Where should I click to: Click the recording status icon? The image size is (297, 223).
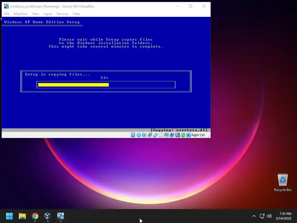click(x=172, y=135)
